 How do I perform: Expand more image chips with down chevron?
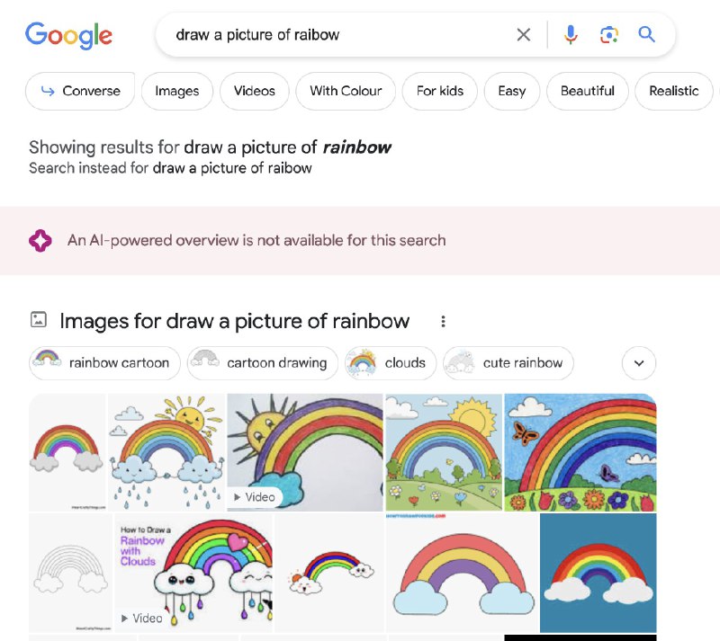[639, 363]
